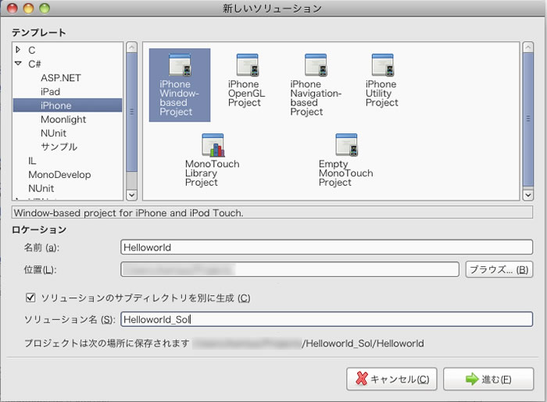Click the red X icon on Cancel

point(362,379)
